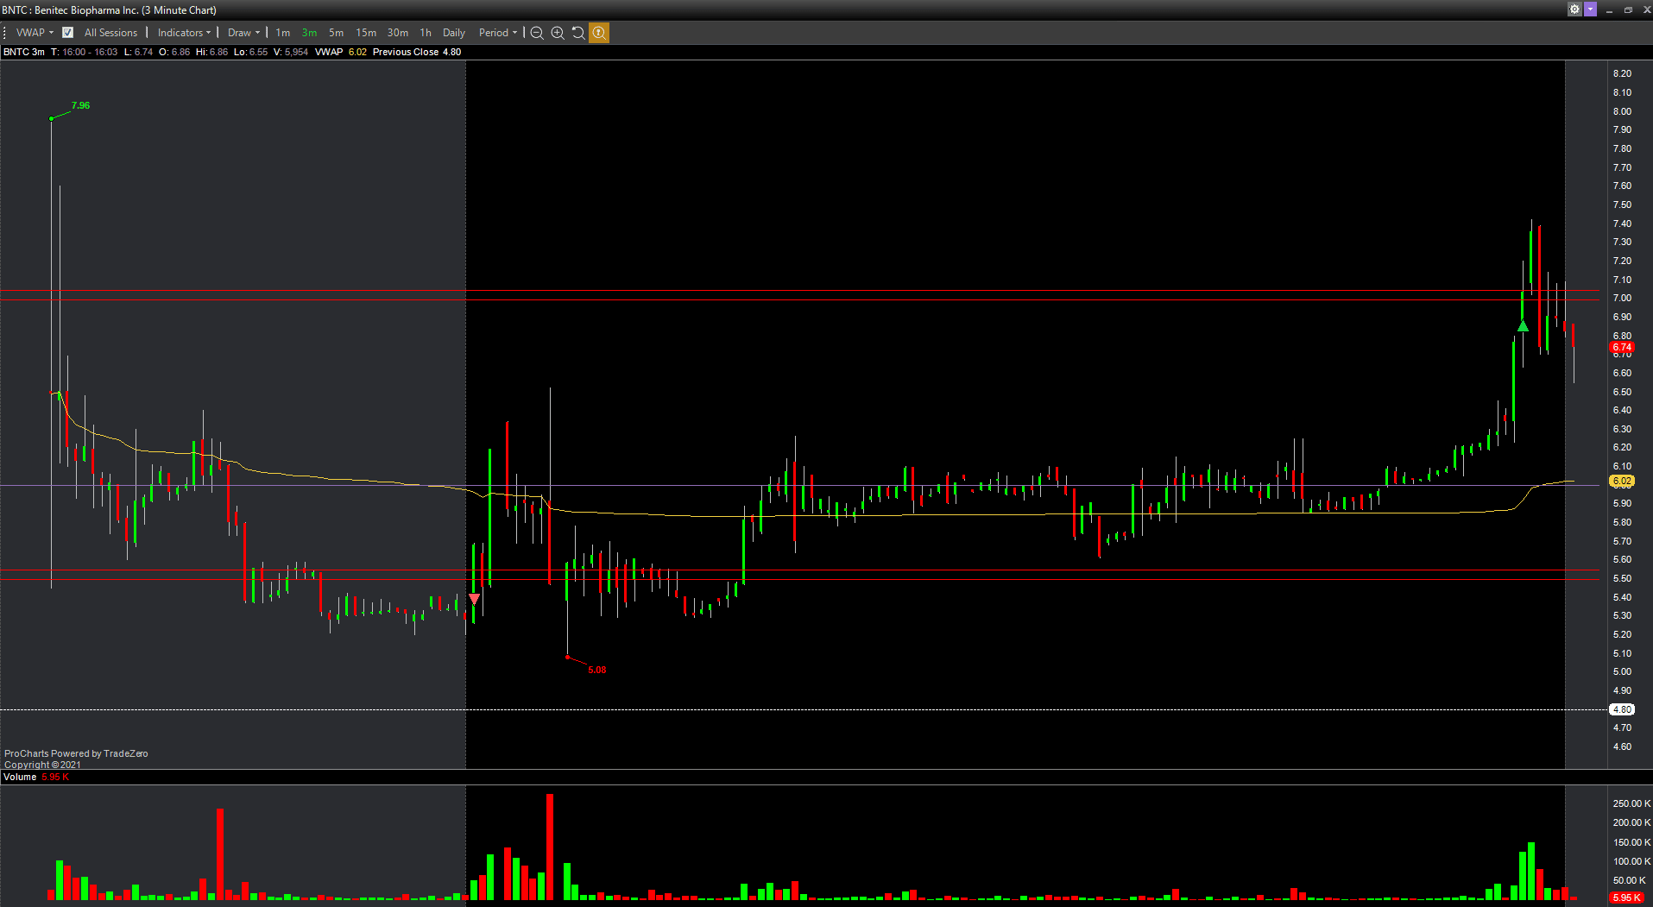The width and height of the screenshot is (1653, 907).
Task: Expand the Indicators menu
Action: 184,33
